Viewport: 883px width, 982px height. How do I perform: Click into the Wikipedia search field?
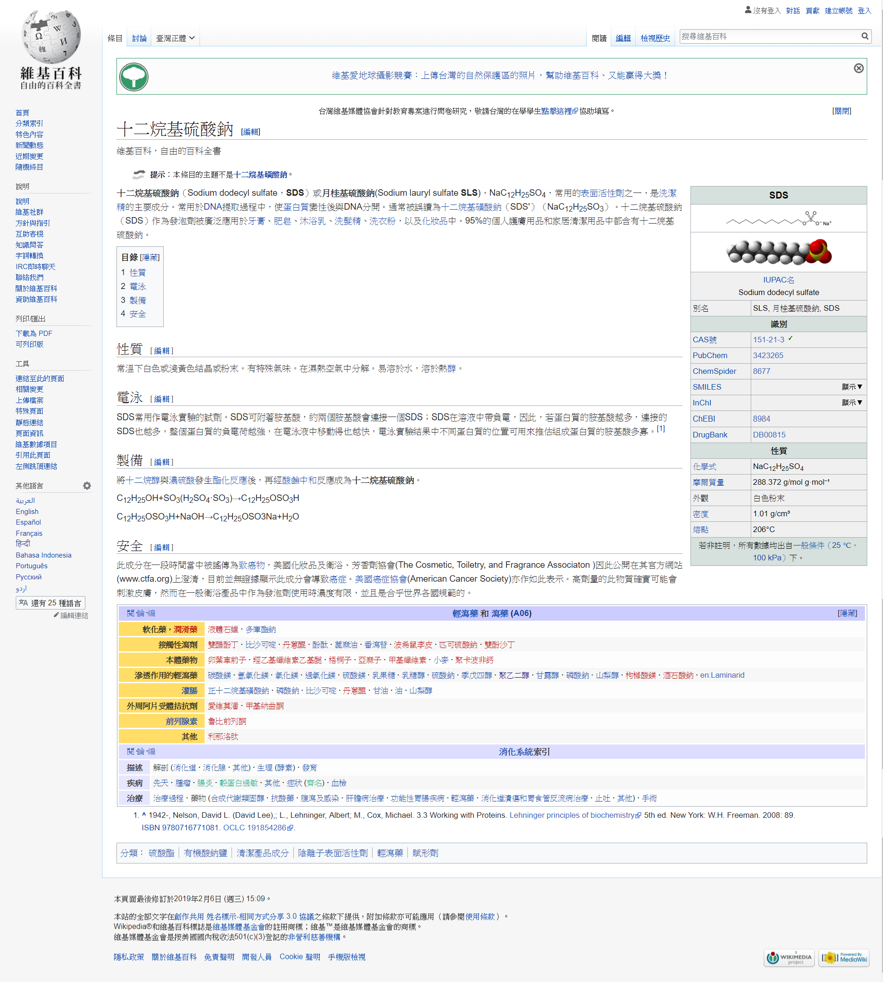[x=768, y=36]
